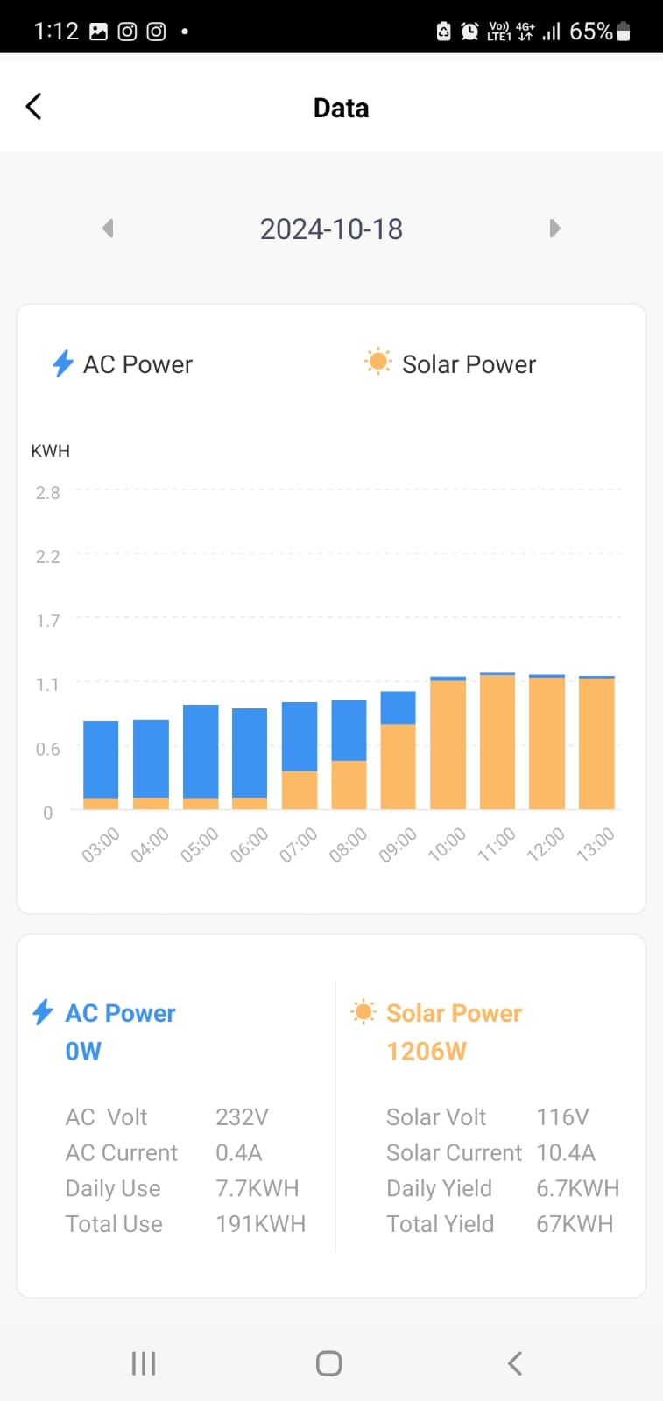This screenshot has height=1401, width=663.
Task: Tap the lightning icon beside AC Power 0W
Action: (42, 1012)
